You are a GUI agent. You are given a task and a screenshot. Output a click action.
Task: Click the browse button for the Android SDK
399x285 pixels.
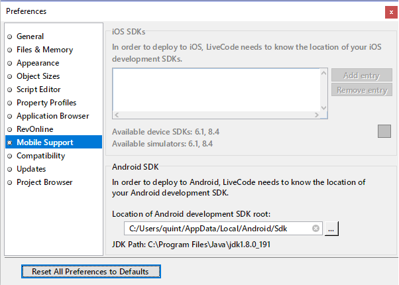tap(332, 228)
